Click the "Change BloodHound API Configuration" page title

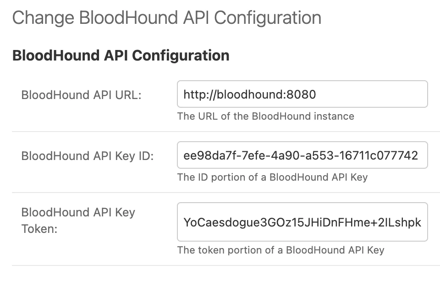click(x=166, y=18)
